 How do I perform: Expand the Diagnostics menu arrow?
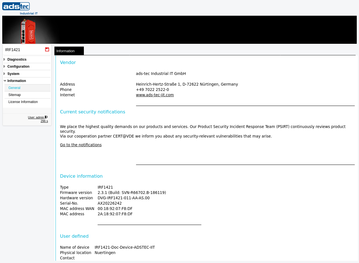[4, 60]
